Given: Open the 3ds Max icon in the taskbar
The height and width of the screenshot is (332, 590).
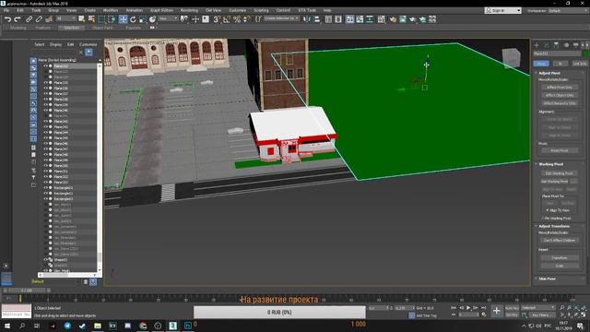Looking at the screenshot, I should pos(173,326).
